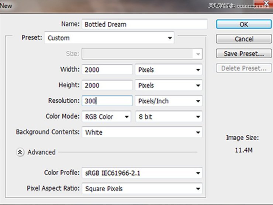Click the greyed-out Size dropdown
273x205 pixels.
click(x=142, y=54)
